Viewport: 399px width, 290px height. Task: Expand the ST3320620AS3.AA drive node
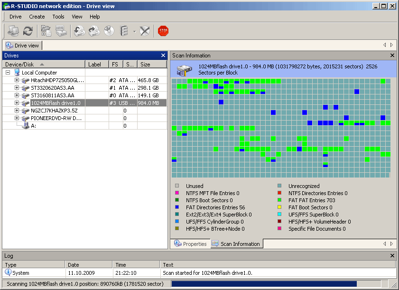[x=17, y=88]
